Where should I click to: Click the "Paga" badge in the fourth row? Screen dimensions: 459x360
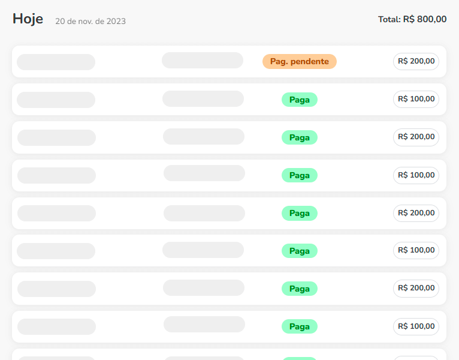coord(299,175)
